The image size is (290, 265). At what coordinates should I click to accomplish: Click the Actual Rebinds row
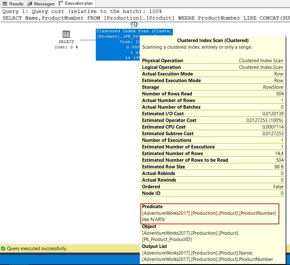tap(213, 174)
